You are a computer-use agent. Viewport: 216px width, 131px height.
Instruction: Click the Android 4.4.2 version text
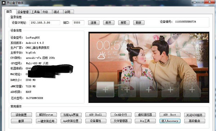(35, 43)
